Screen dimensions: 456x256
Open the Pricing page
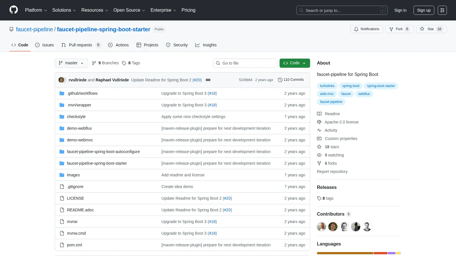point(188,10)
